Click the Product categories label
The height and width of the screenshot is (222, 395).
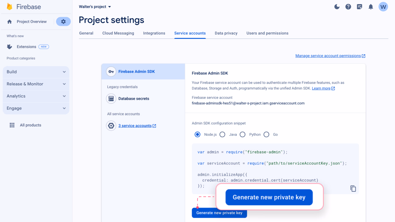(x=21, y=58)
